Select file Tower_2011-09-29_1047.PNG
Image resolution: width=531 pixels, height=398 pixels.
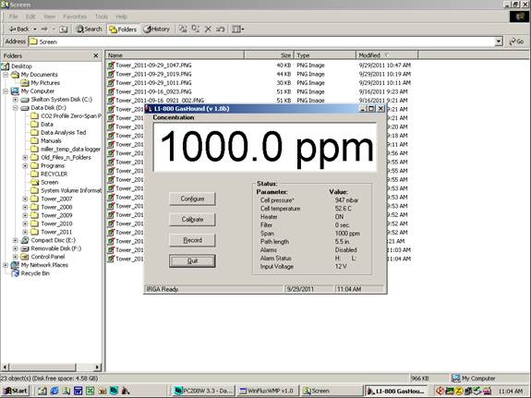click(x=153, y=66)
